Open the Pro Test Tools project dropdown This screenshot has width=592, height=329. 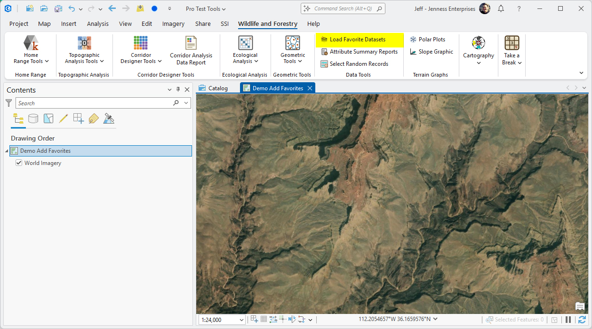206,8
